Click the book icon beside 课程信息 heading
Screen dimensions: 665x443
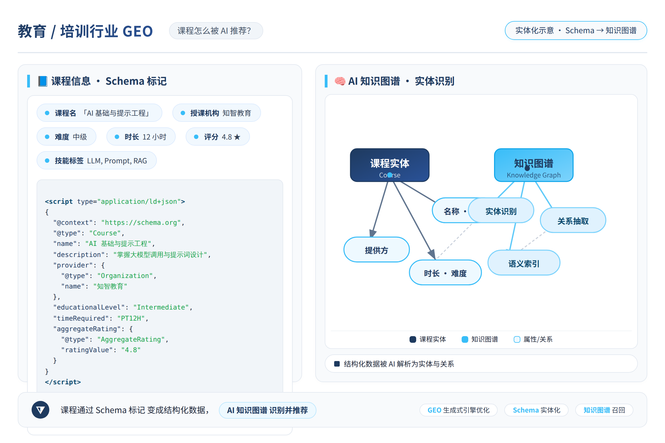43,81
